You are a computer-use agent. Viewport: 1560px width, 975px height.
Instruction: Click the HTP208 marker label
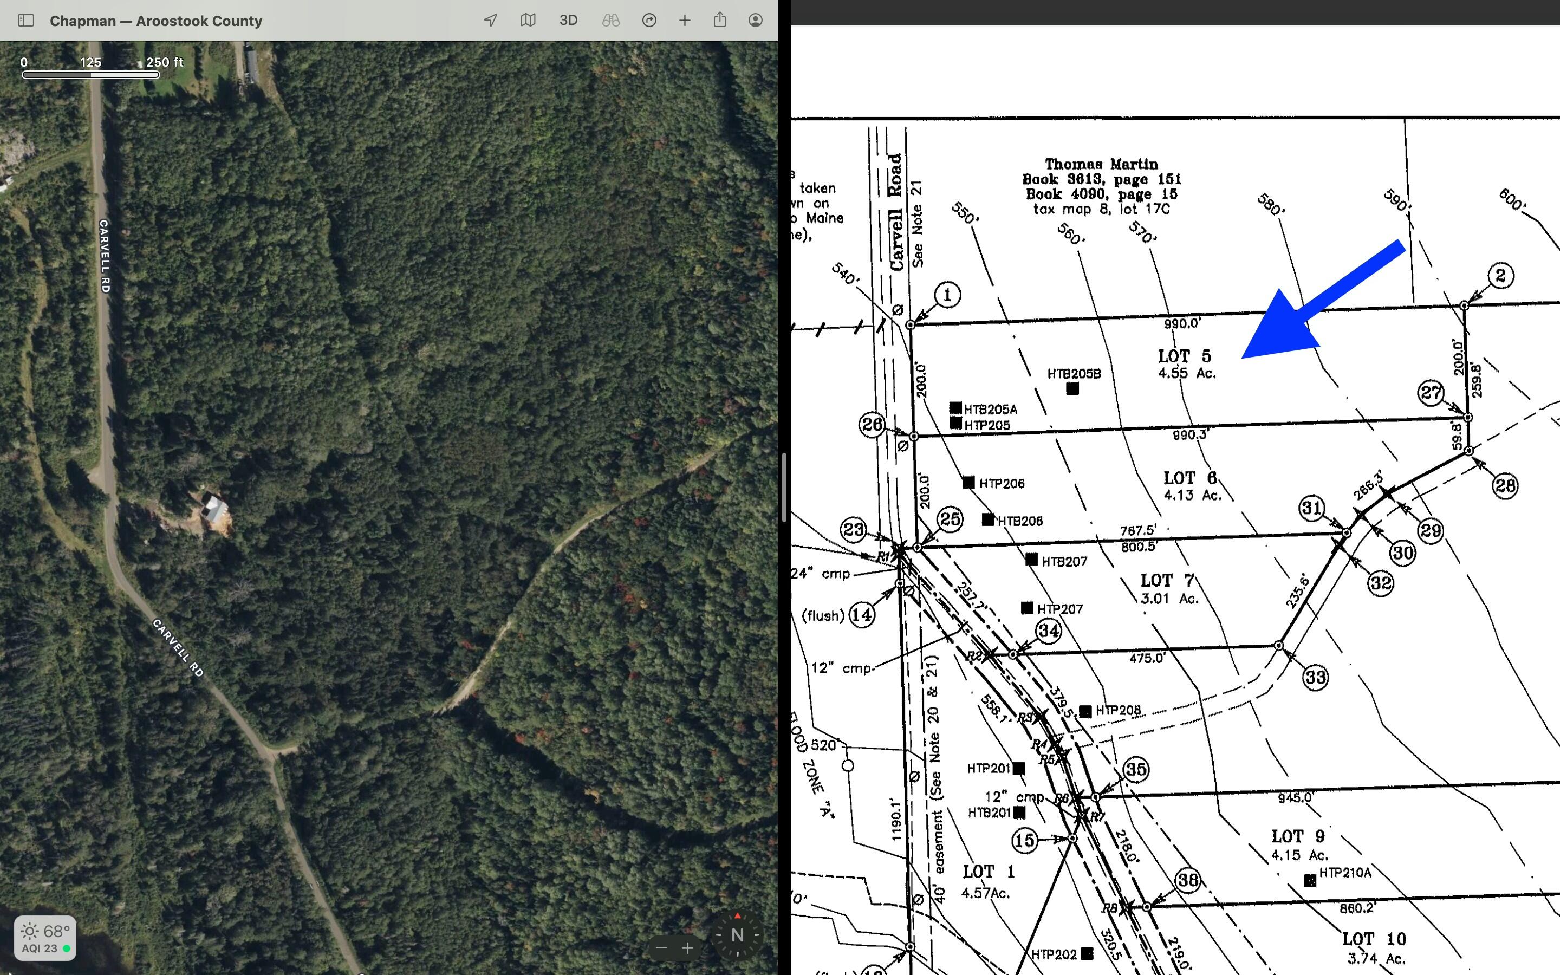tap(1118, 710)
